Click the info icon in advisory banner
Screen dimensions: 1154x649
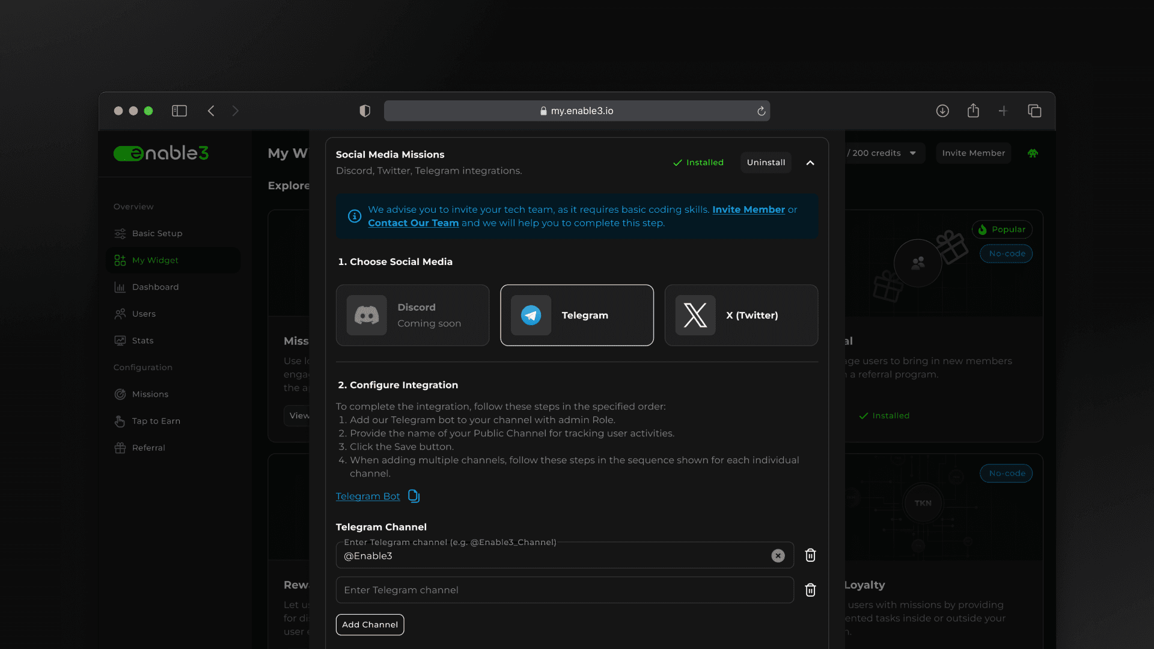[x=355, y=216]
